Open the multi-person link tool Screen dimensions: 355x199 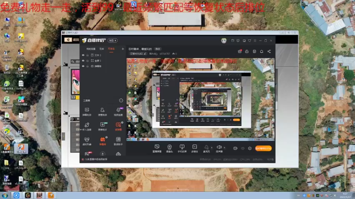[x=87, y=126]
